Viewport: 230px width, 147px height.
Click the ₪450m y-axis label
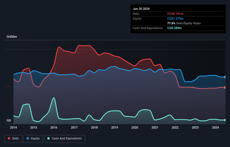coord(12,37)
